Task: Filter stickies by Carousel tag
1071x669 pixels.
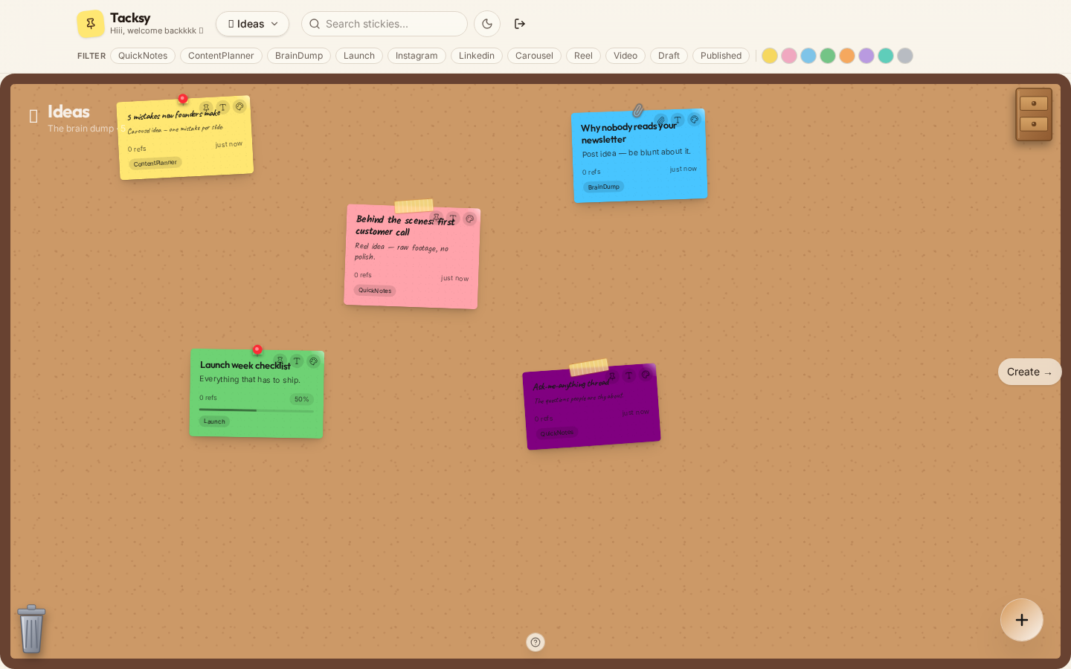Action: point(534,56)
